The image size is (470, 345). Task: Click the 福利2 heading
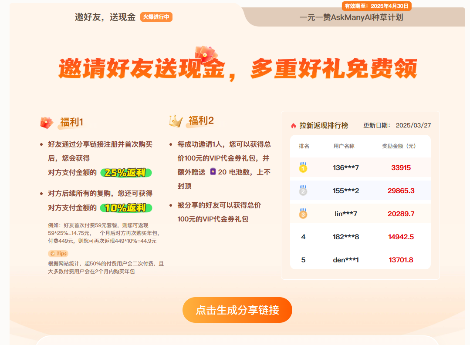(201, 121)
